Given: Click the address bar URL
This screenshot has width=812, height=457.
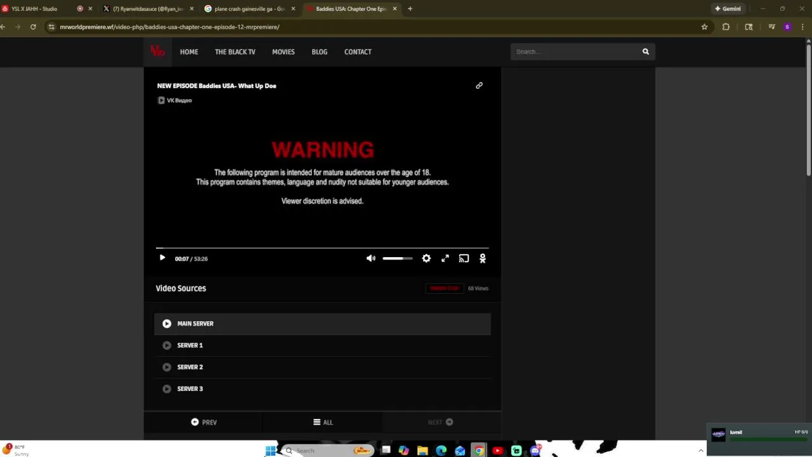Looking at the screenshot, I should [169, 27].
